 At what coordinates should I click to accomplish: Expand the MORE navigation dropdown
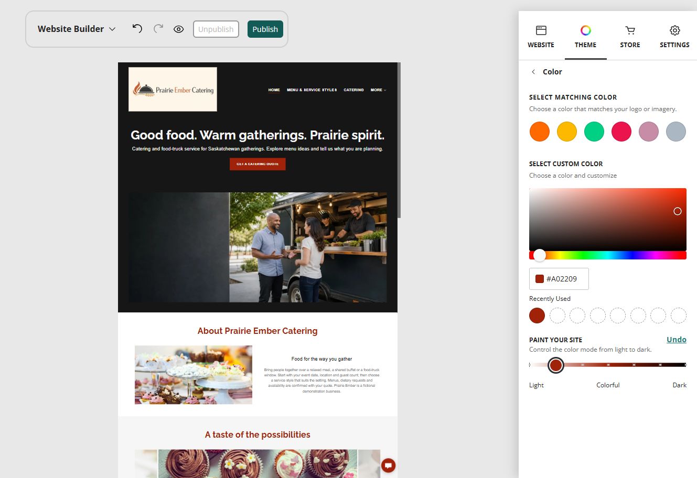[378, 90]
